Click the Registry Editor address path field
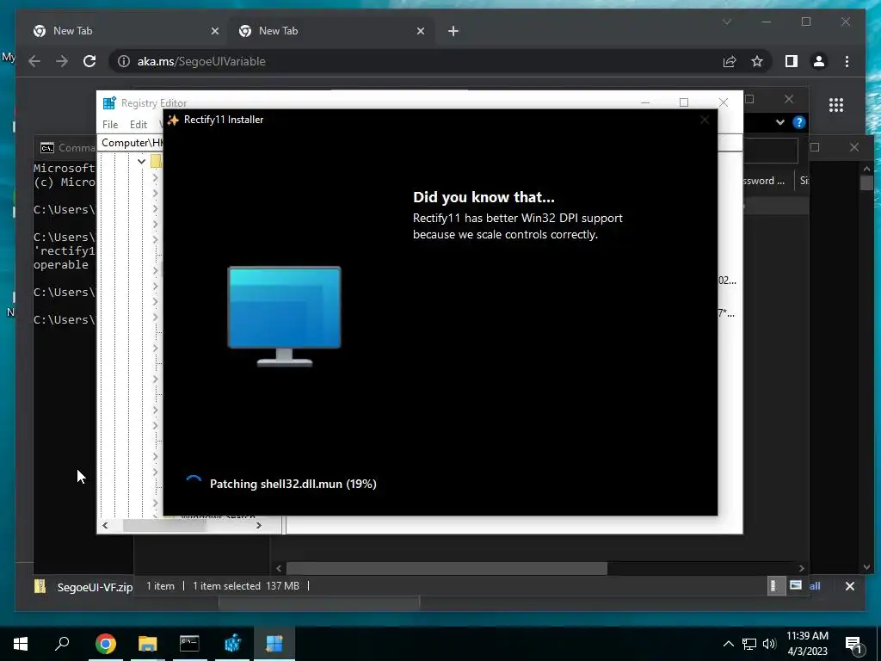 coord(132,143)
